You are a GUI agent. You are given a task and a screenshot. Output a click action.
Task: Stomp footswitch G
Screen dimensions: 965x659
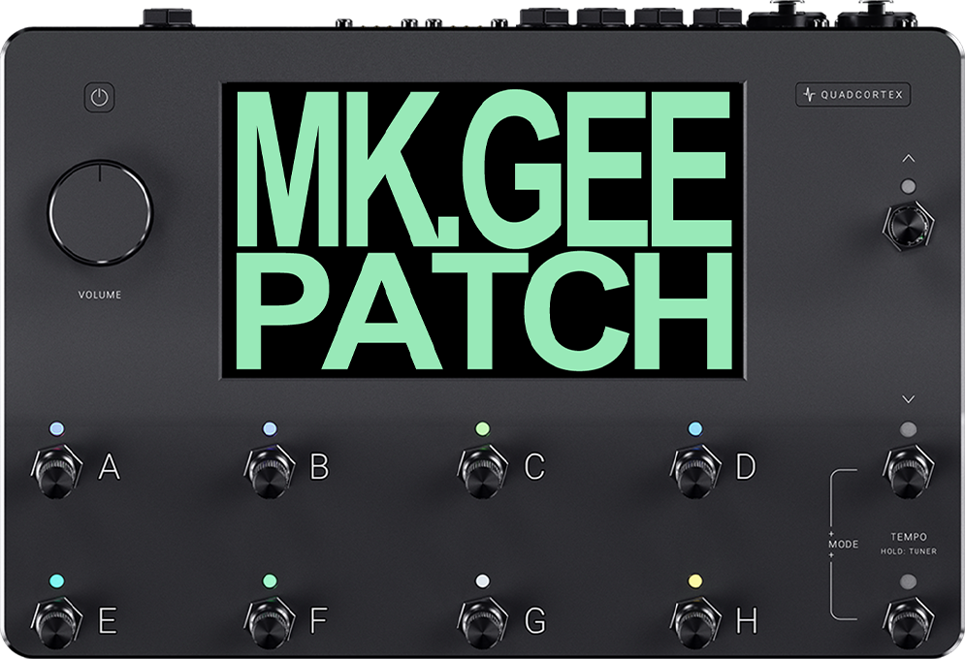483,624
